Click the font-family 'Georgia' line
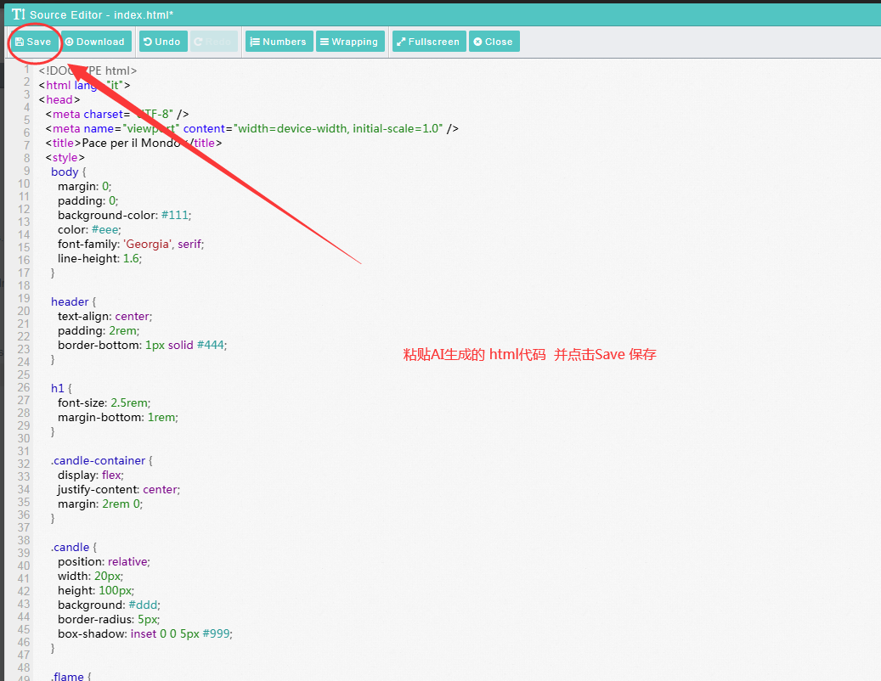The width and height of the screenshot is (881, 681). (130, 244)
